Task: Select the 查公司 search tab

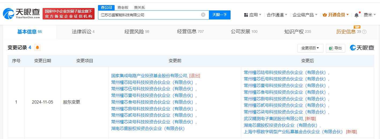Action: click(106, 7)
